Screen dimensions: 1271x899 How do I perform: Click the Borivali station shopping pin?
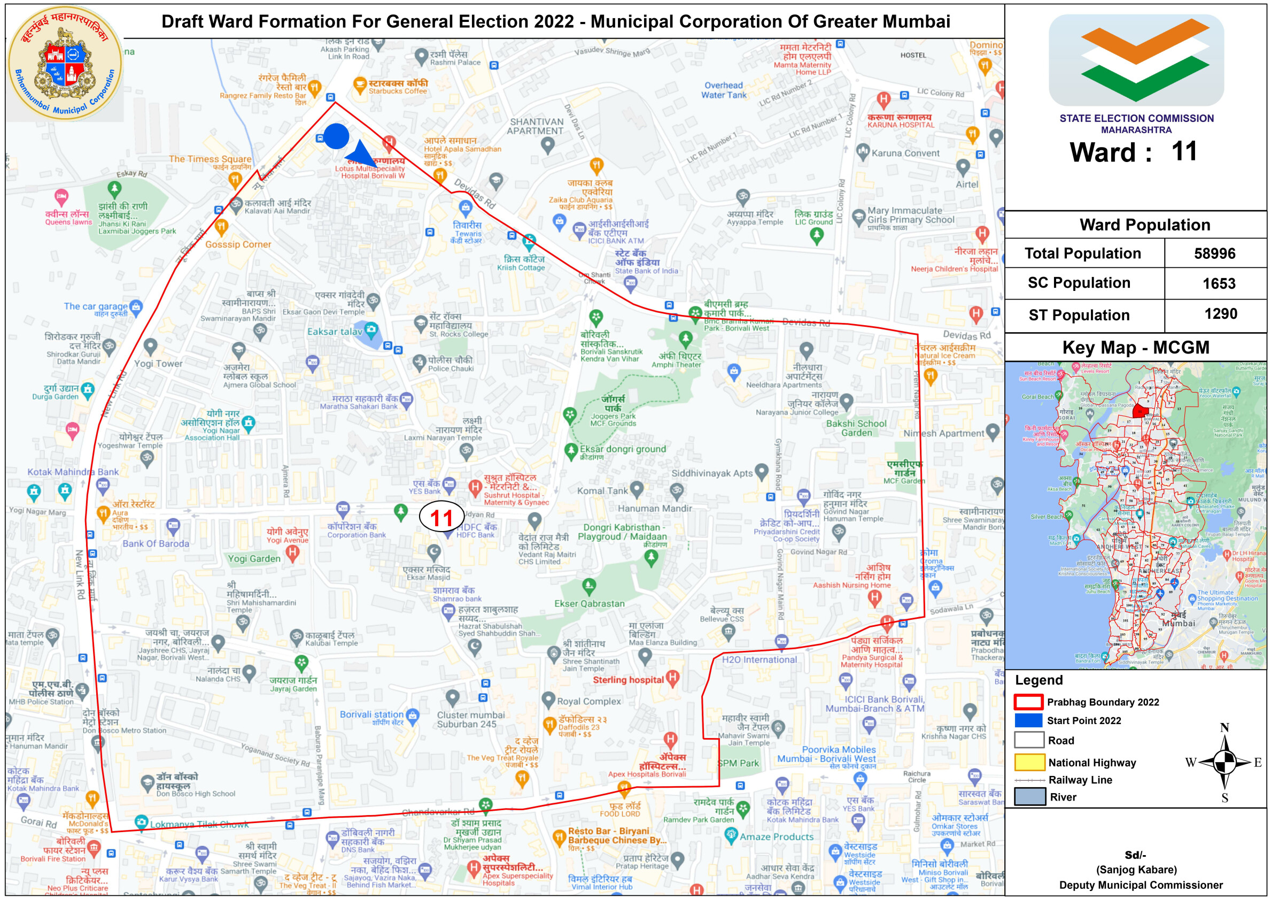[x=413, y=716]
